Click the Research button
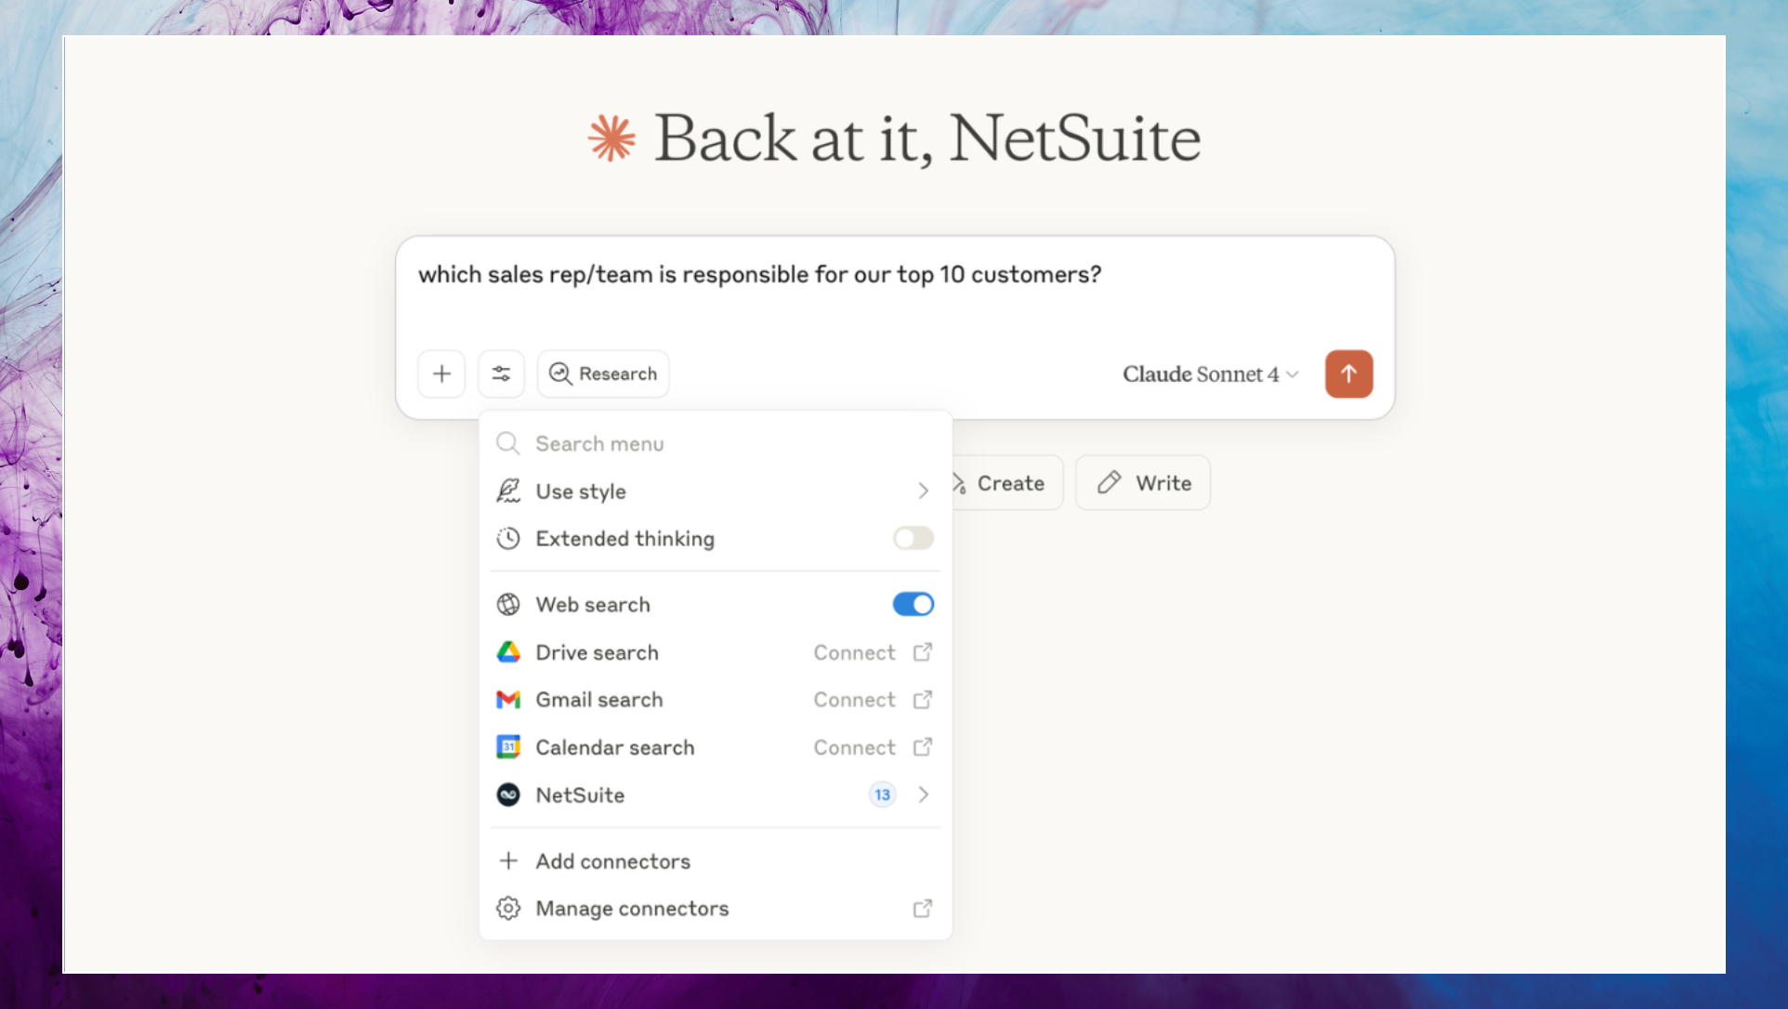The width and height of the screenshot is (1788, 1009). tap(603, 373)
